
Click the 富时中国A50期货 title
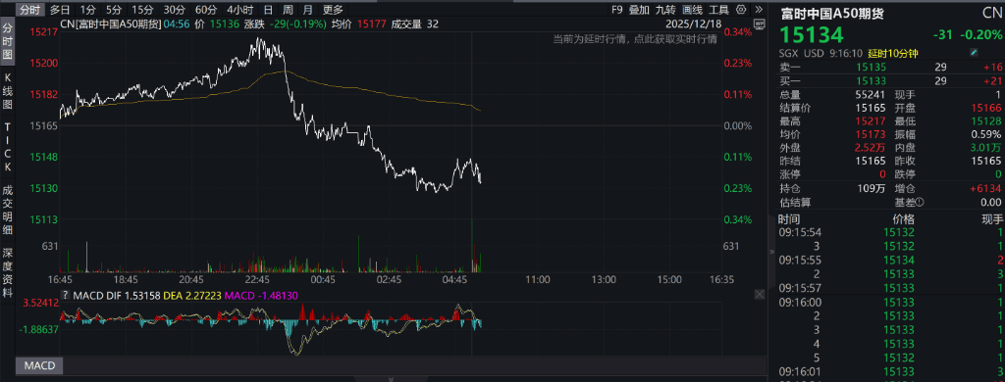coord(832,13)
